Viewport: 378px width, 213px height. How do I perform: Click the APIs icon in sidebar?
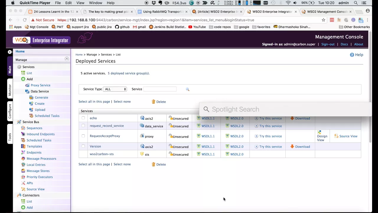(x=23, y=183)
